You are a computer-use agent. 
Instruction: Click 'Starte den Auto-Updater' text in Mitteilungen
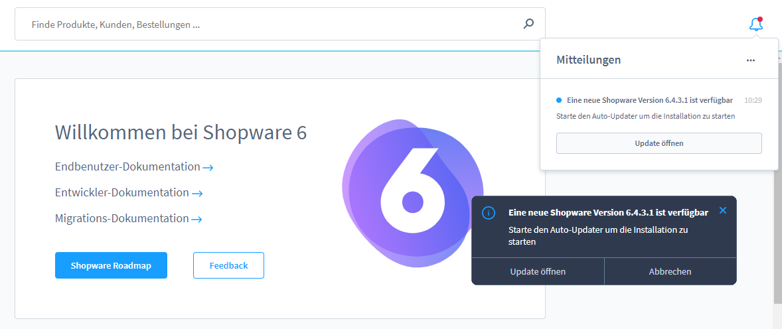[646, 116]
